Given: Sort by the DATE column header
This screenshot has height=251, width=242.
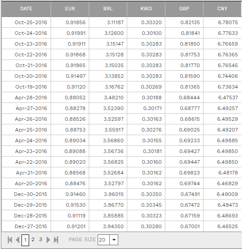Looking at the screenshot, I should point(26,9).
